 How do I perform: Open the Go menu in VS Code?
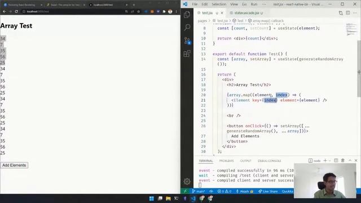coord(244,4)
